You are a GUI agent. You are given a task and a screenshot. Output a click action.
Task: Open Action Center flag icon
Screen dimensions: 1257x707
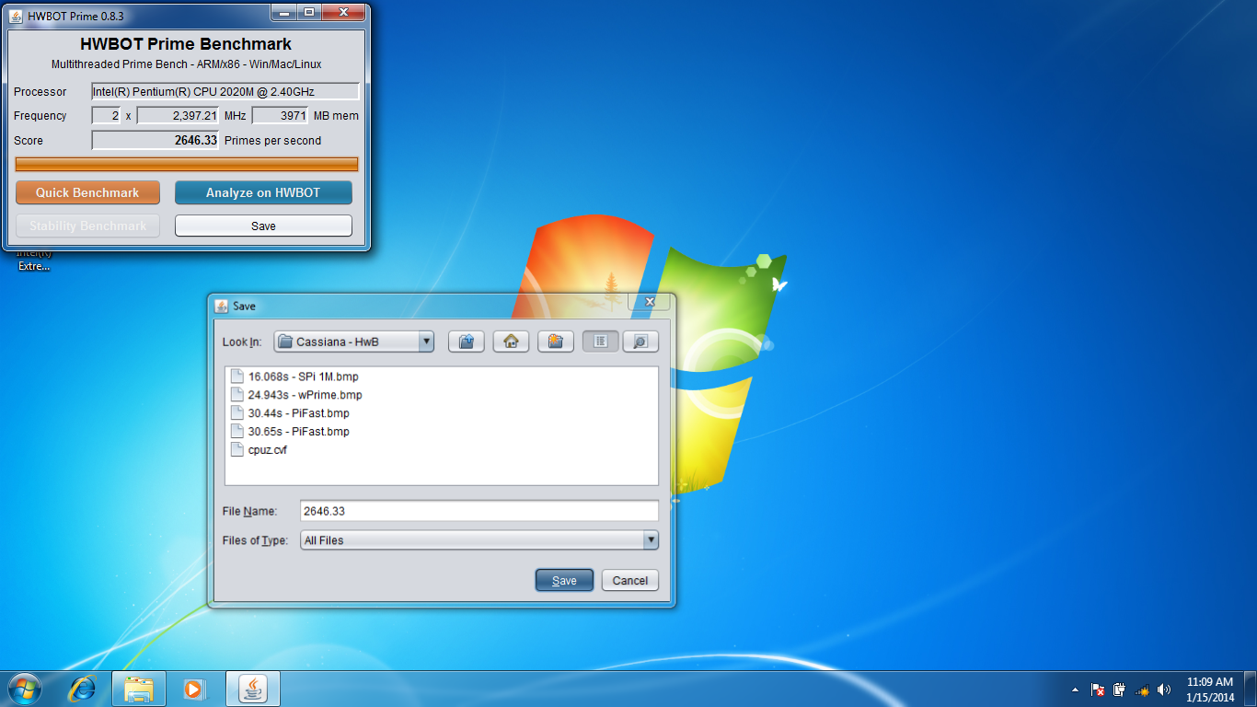(x=1098, y=690)
